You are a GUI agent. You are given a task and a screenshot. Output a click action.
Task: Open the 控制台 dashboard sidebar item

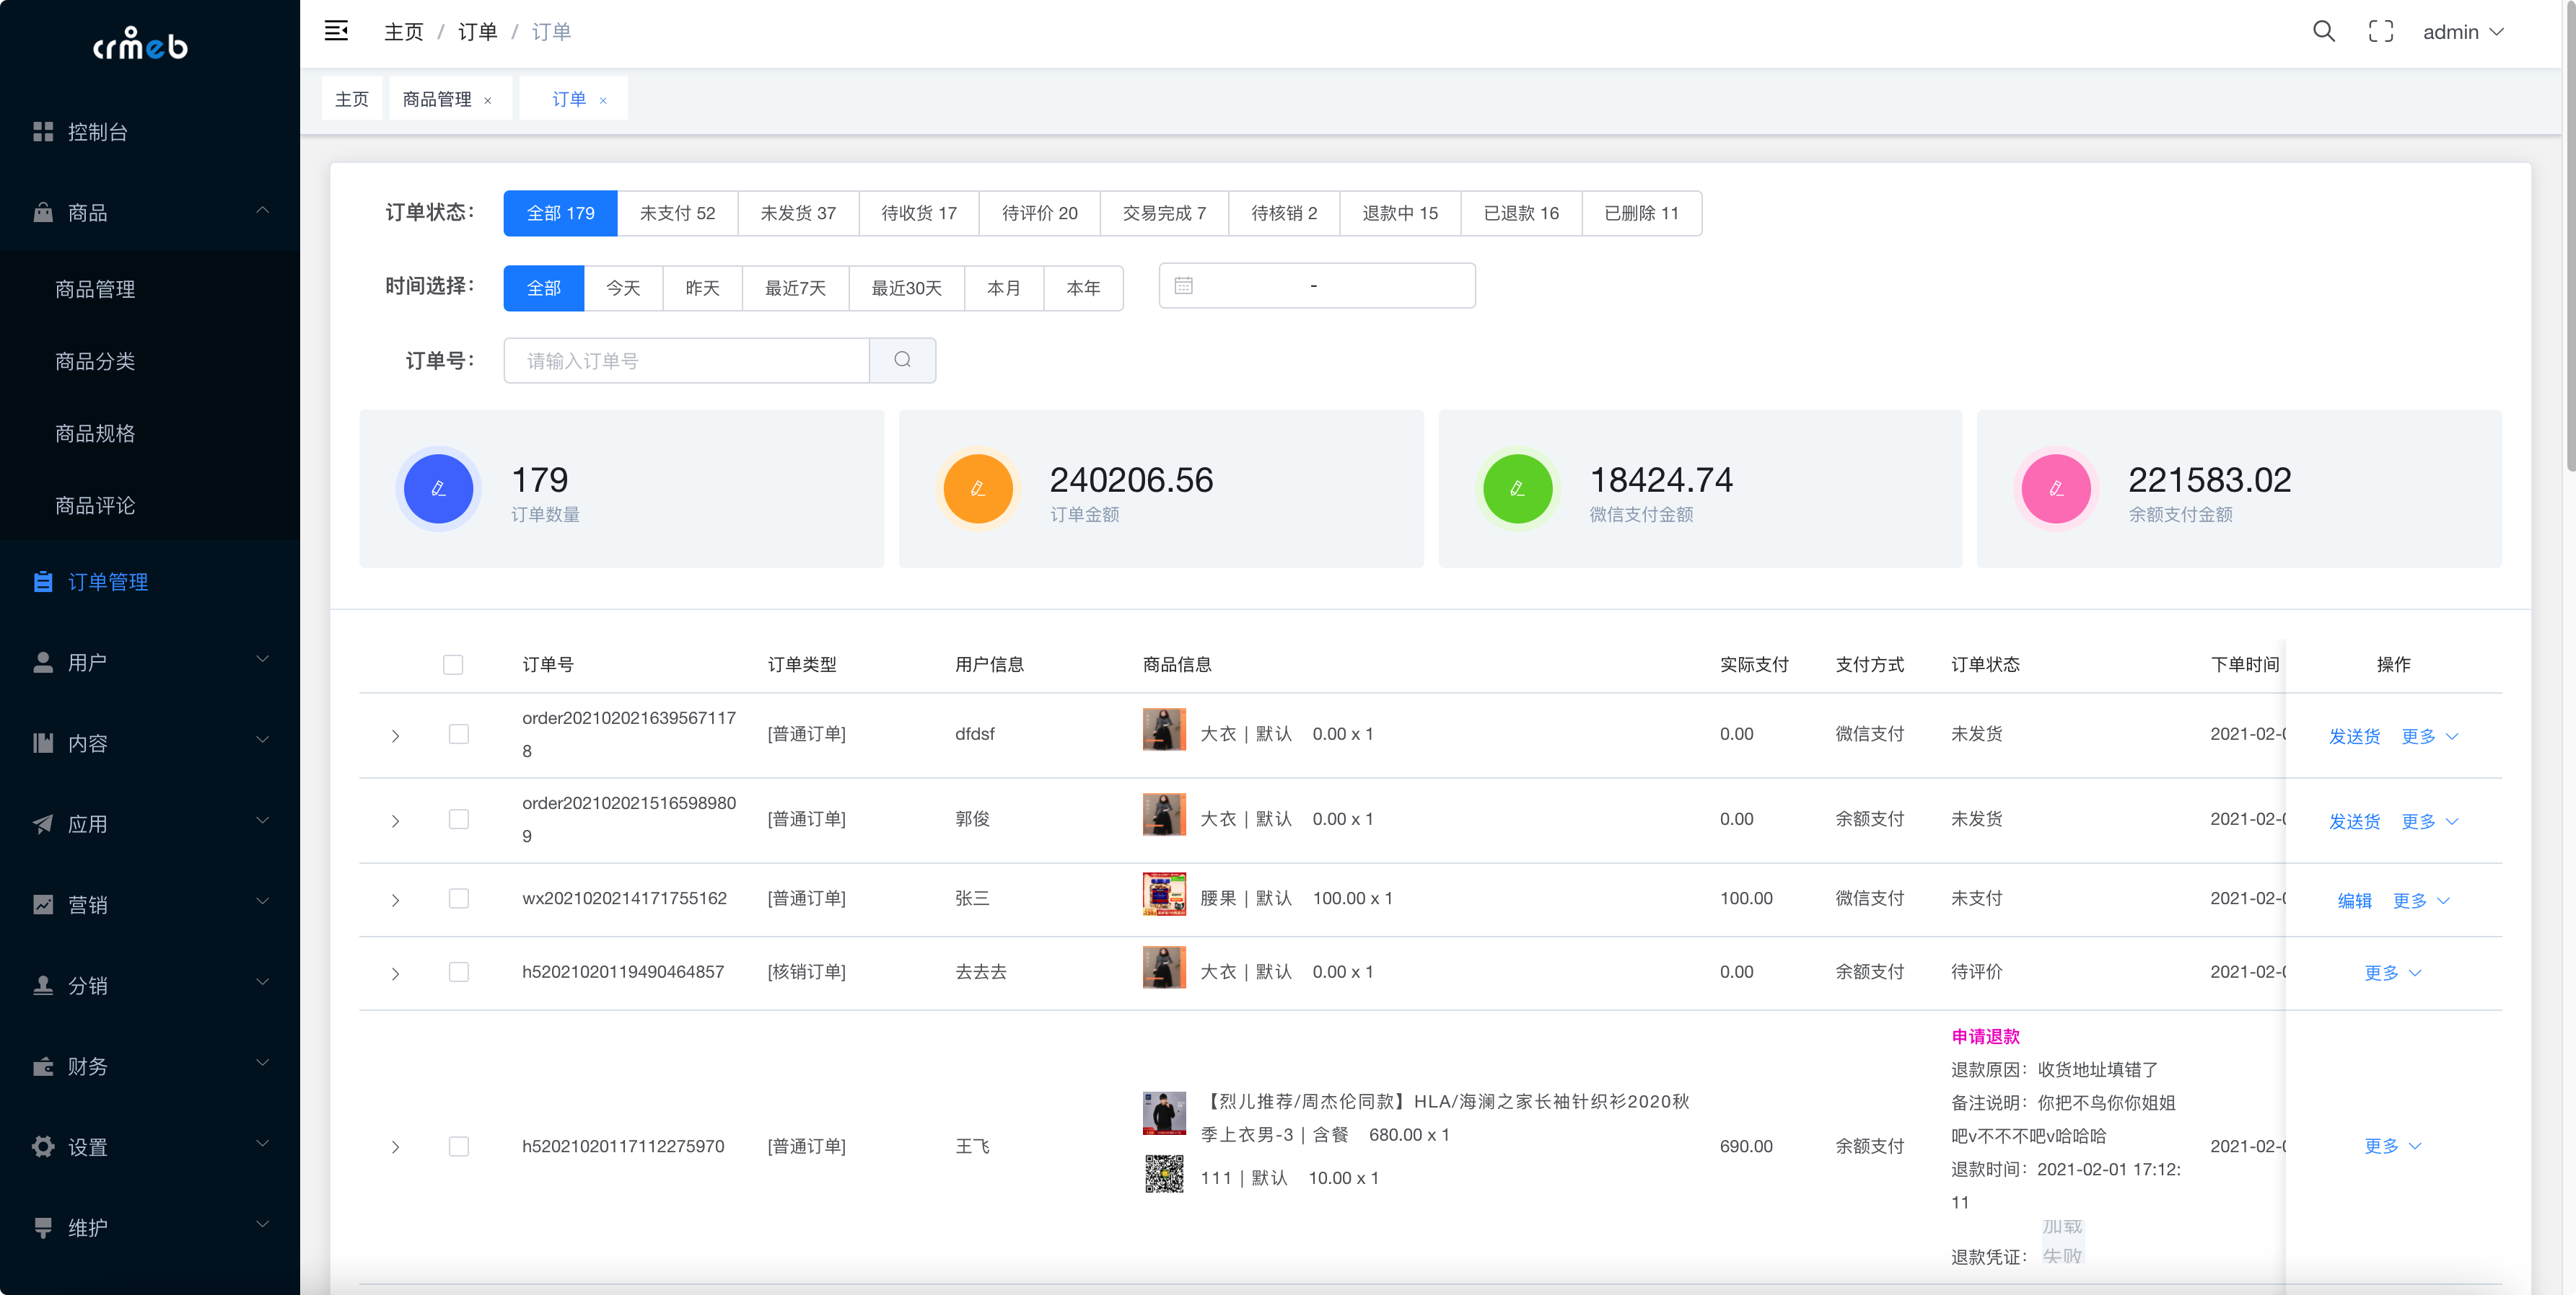(x=97, y=132)
